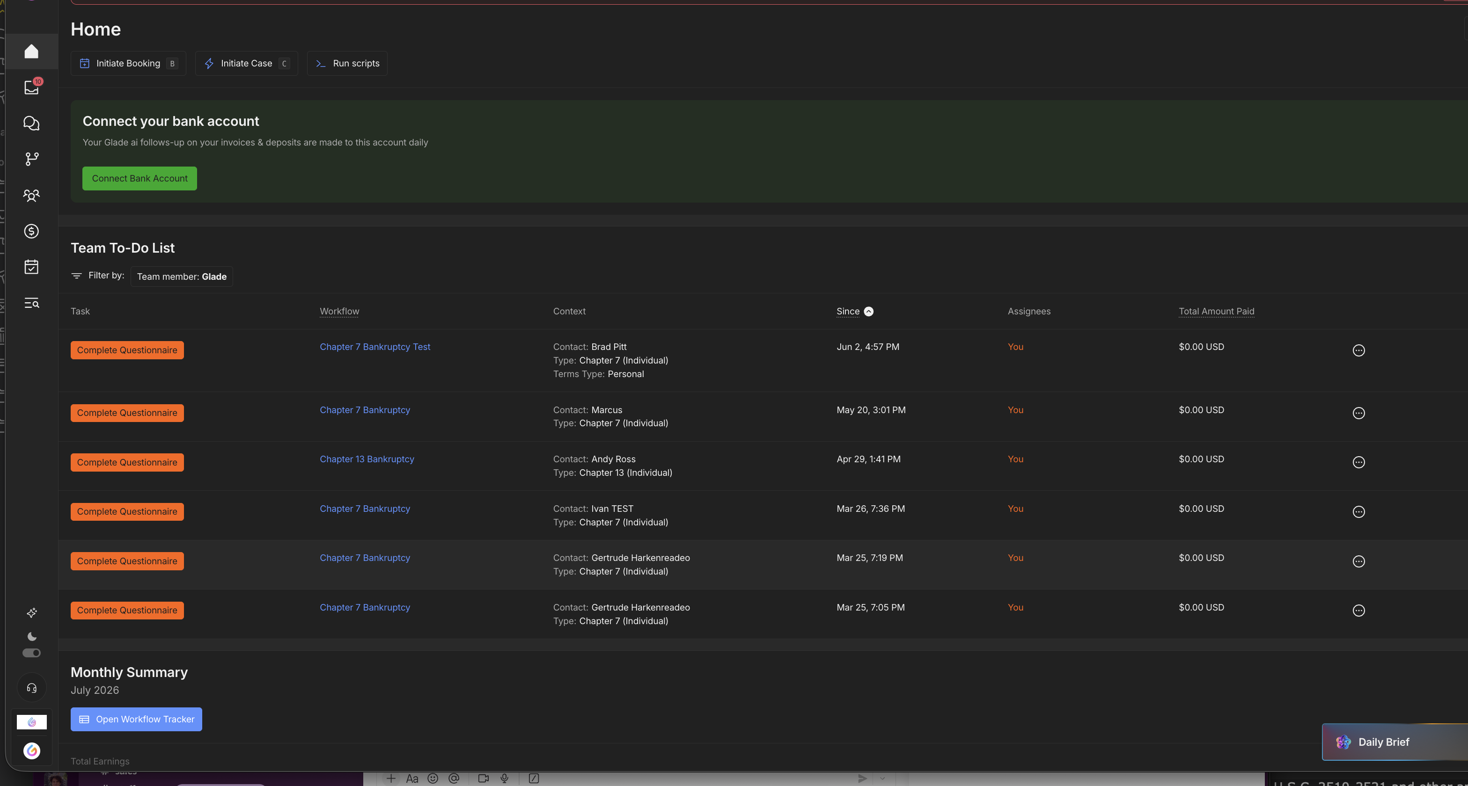The image size is (1468, 786).
Task: Open the more options menu for Marcus
Action: pyautogui.click(x=1358, y=413)
